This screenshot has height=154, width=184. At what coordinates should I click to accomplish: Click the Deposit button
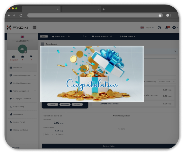(x=52, y=104)
